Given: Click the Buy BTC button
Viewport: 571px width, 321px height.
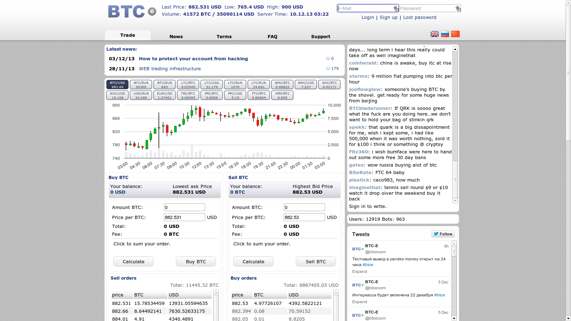Looking at the screenshot, I should 196,261.
